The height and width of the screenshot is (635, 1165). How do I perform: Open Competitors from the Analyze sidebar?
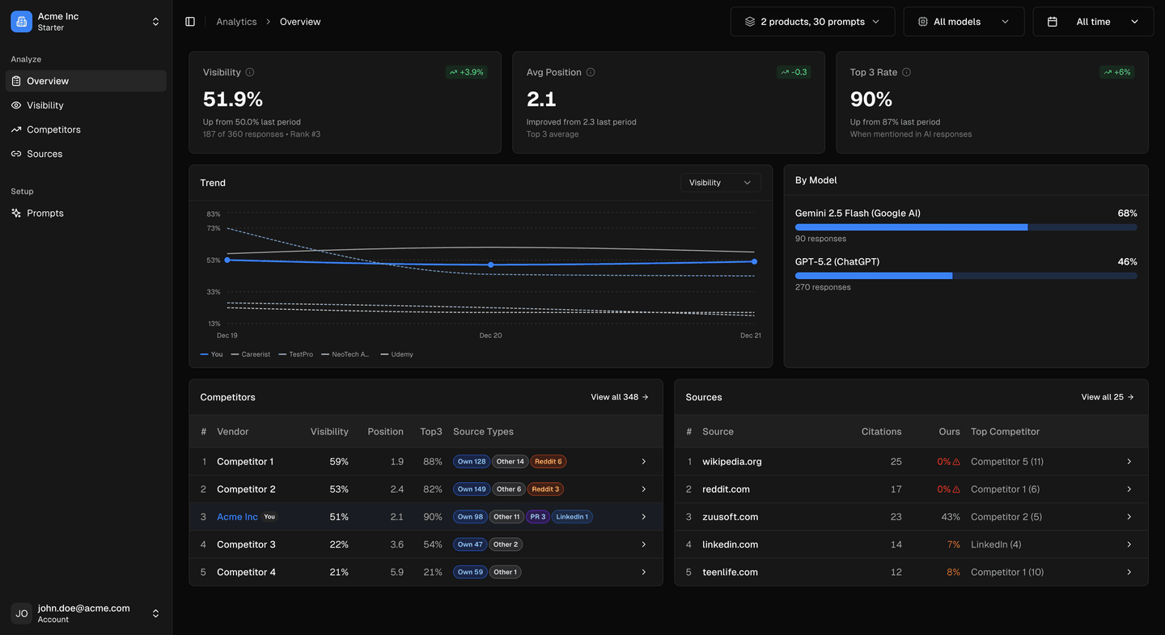point(53,129)
